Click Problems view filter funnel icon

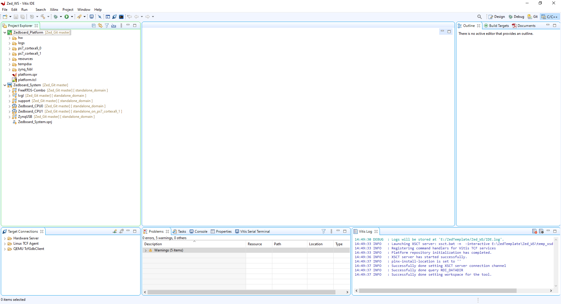(x=323, y=231)
